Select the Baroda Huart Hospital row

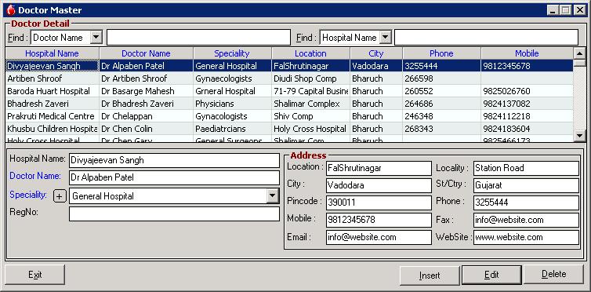[289, 91]
